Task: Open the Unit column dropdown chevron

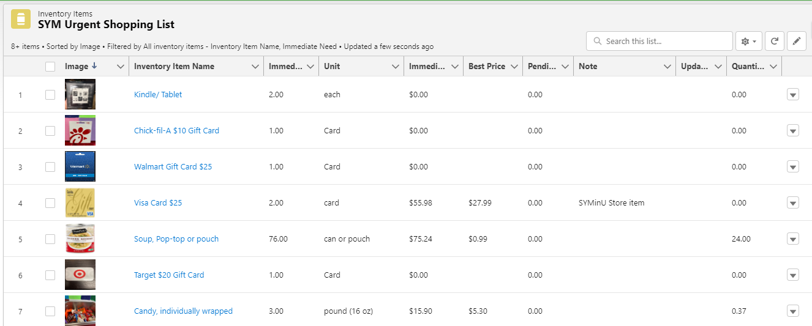Action: 396,67
